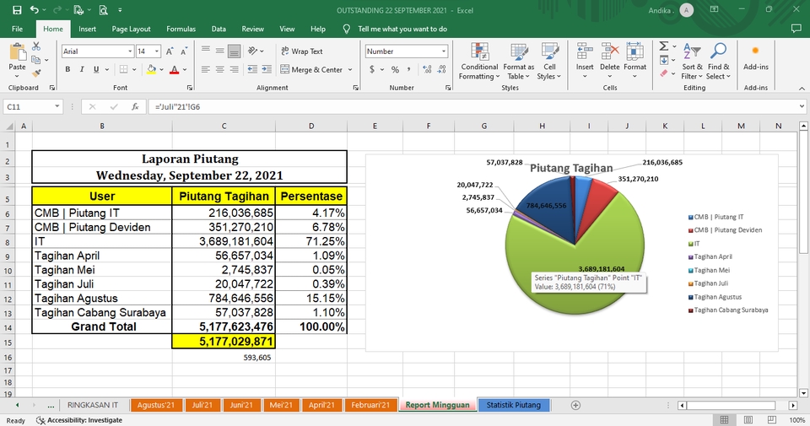Viewport: 810px width, 426px height.
Task: Switch to Page Break Preview in status bar
Action: tap(772, 420)
